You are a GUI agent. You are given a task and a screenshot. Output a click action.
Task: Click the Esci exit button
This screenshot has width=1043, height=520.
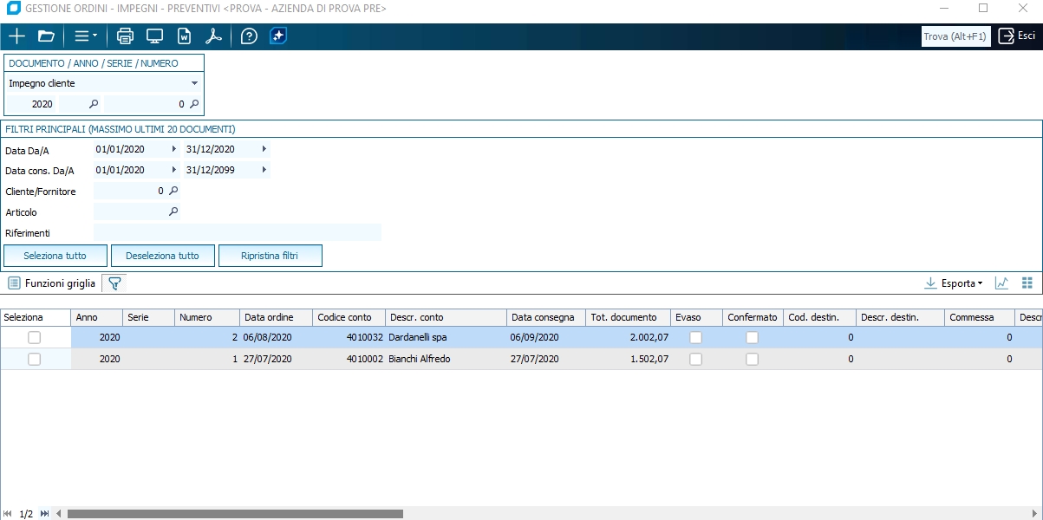click(x=1017, y=36)
